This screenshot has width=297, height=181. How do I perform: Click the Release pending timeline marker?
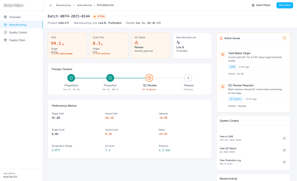(188, 78)
